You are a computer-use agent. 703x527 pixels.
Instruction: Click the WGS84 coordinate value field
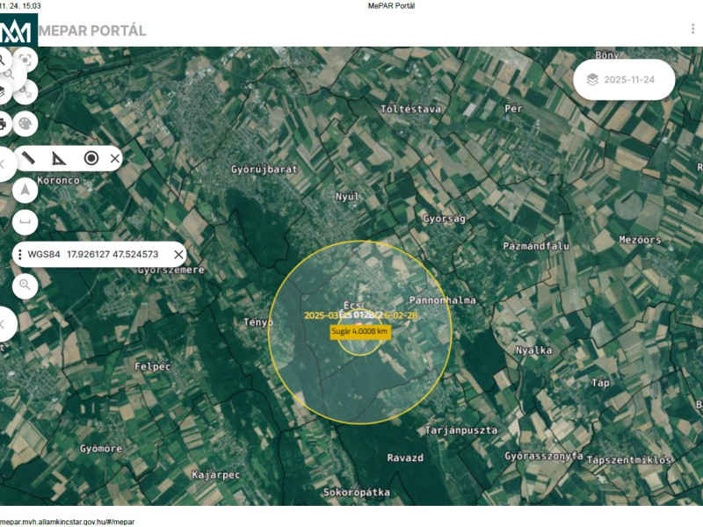click(x=112, y=255)
